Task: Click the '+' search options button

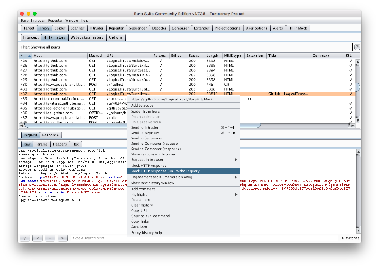Action: pos(50,238)
